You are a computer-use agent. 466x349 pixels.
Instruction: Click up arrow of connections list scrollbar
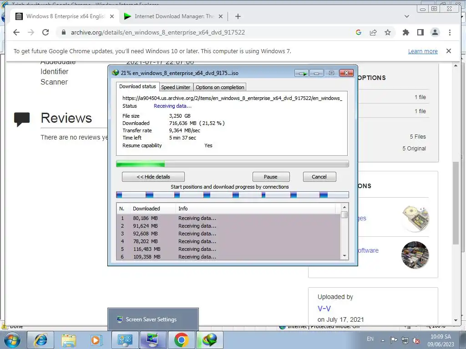pos(344,207)
